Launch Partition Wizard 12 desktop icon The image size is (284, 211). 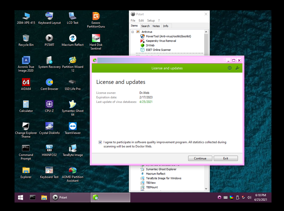click(x=72, y=64)
